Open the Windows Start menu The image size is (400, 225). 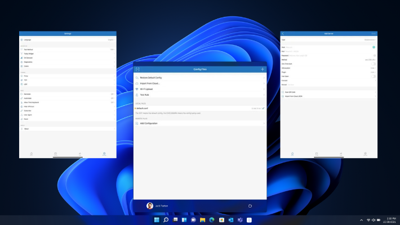click(157, 219)
